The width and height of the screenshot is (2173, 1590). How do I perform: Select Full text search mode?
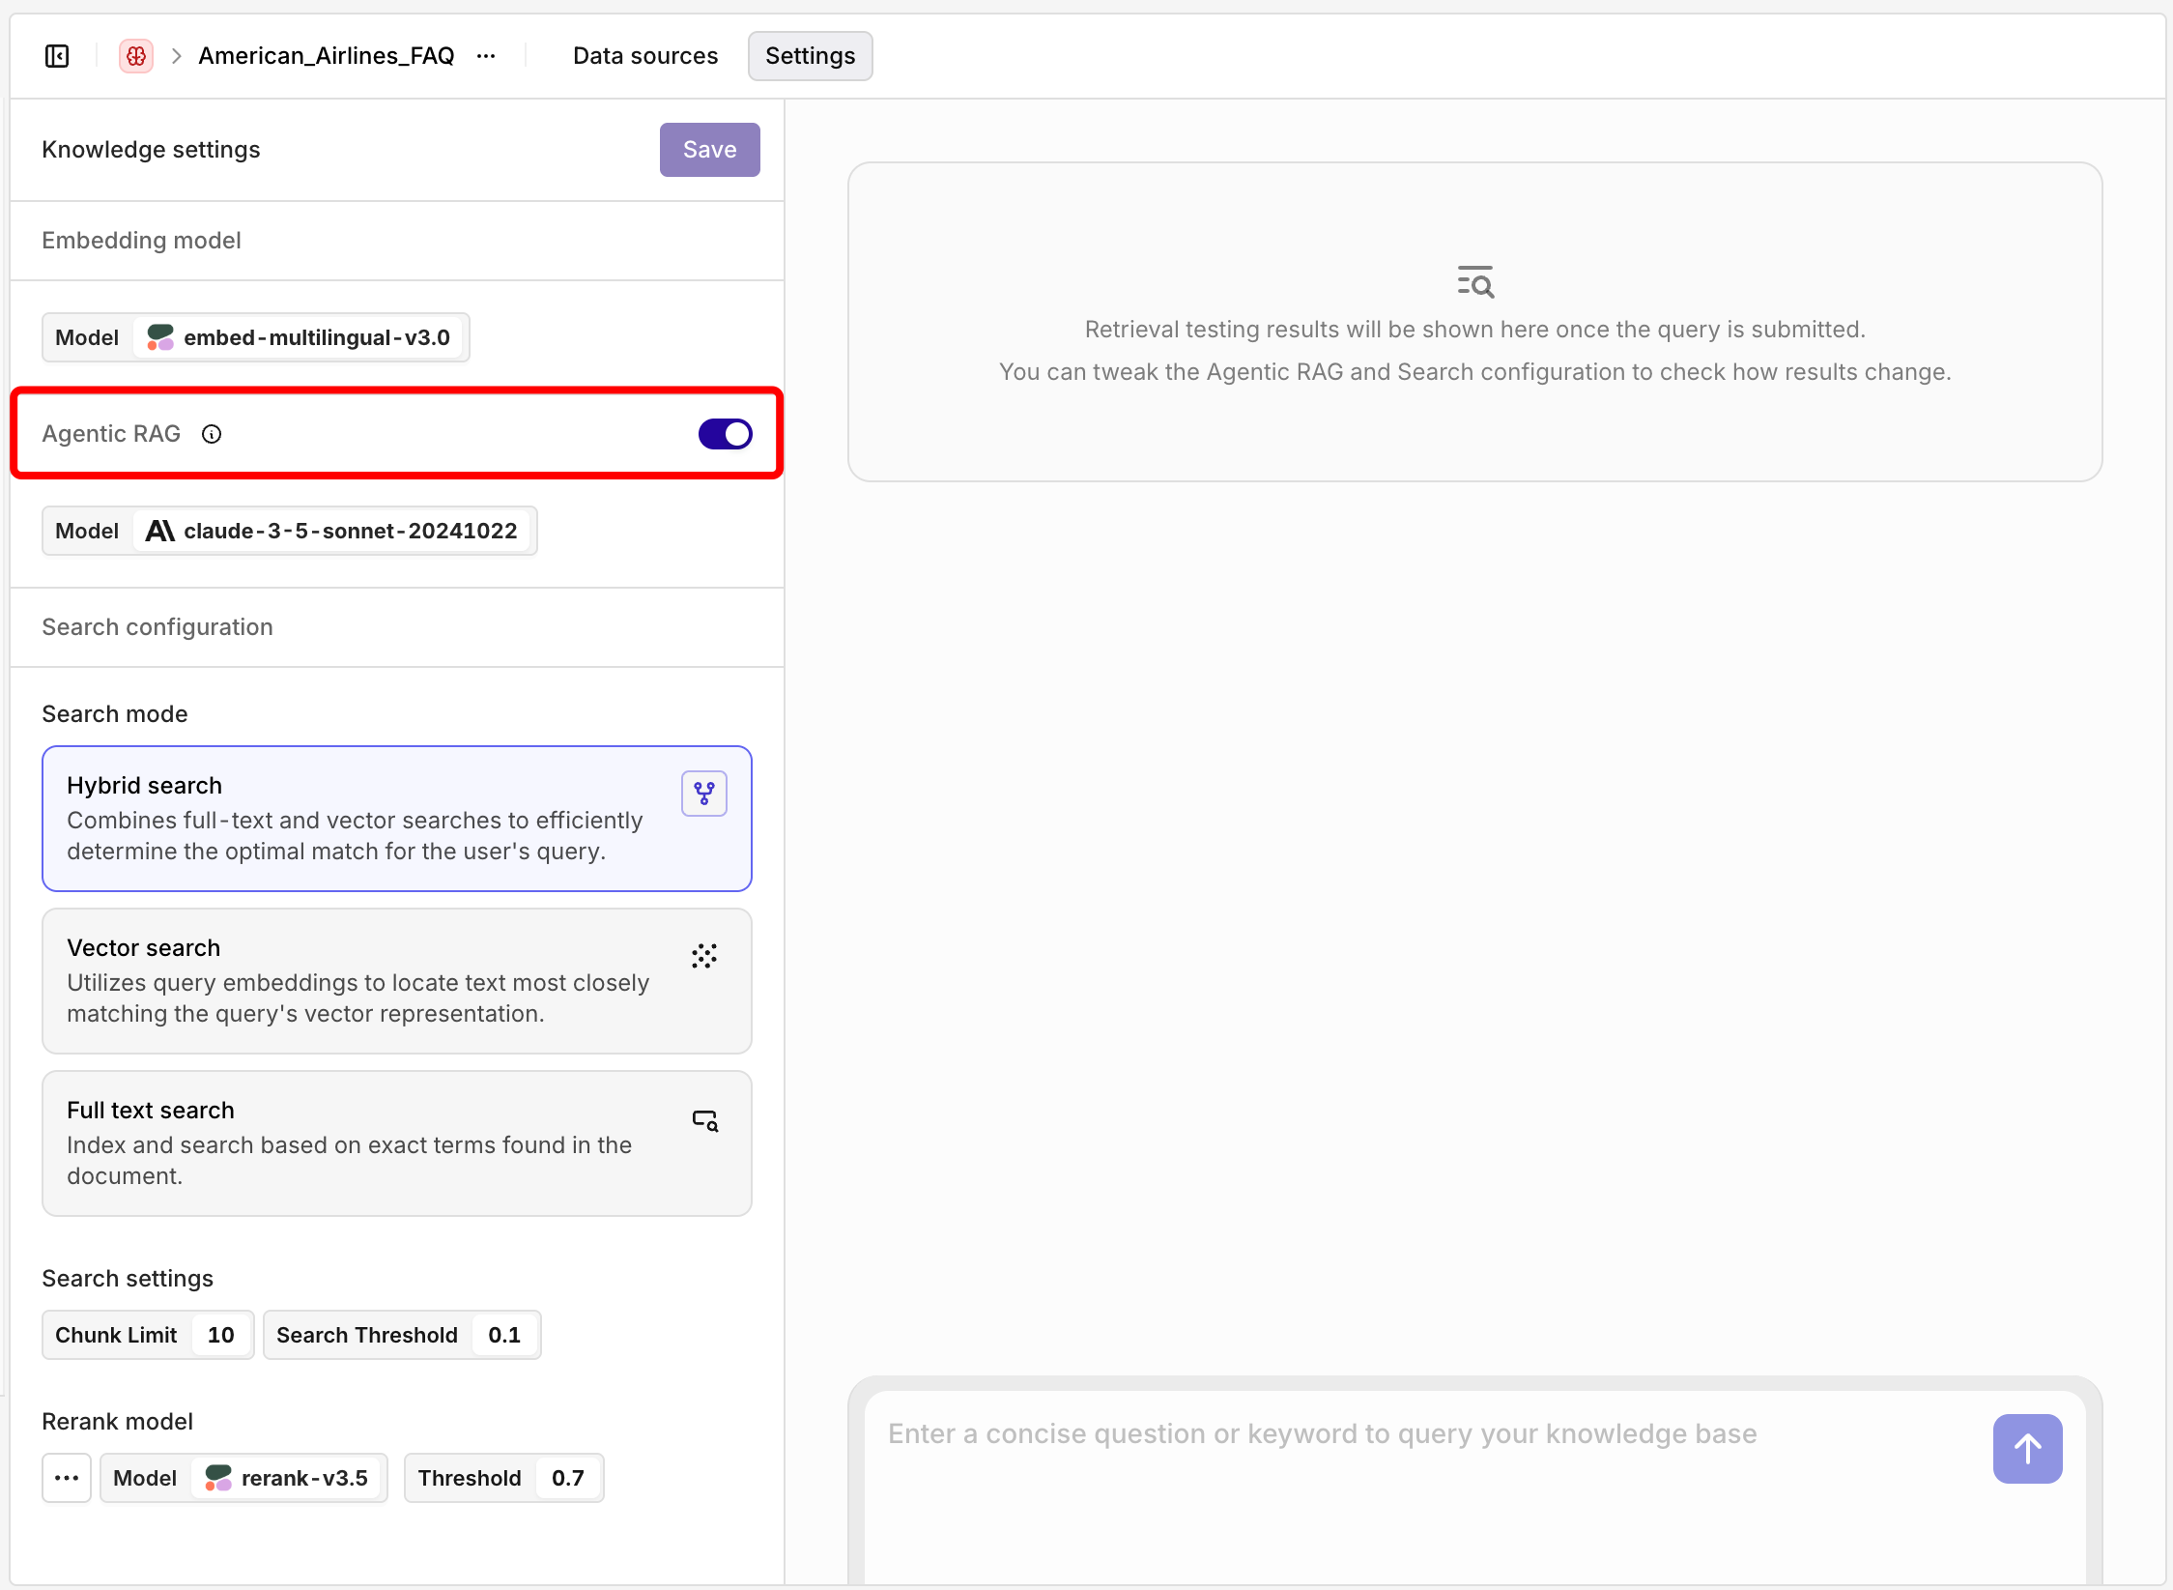[x=396, y=1143]
